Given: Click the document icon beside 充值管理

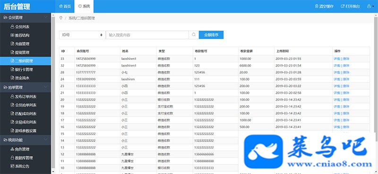Looking at the screenshot, I should click(x=13, y=44).
